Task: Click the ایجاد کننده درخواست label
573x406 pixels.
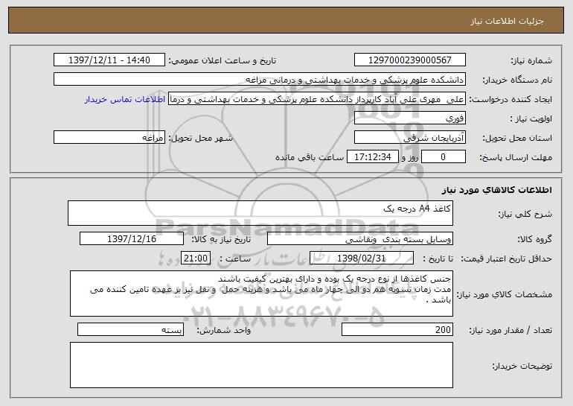Action: 510,100
